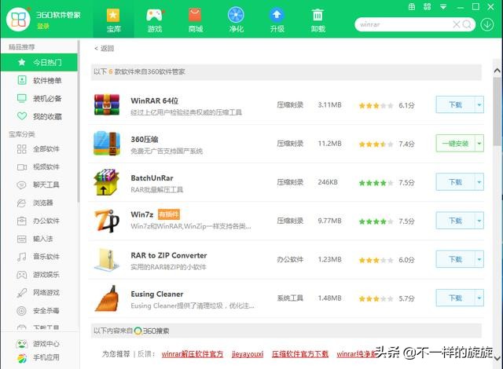Click the 有插件 badge on Win7z

(169, 214)
